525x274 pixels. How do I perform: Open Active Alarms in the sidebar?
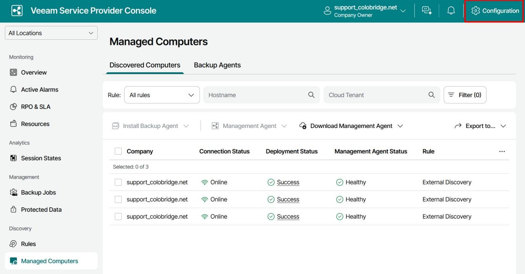pos(39,90)
